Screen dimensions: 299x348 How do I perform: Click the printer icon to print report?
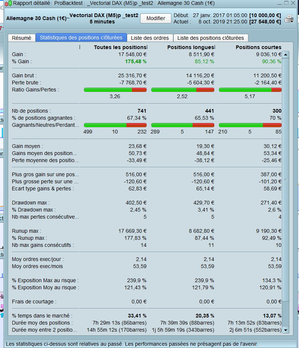(x=289, y=19)
